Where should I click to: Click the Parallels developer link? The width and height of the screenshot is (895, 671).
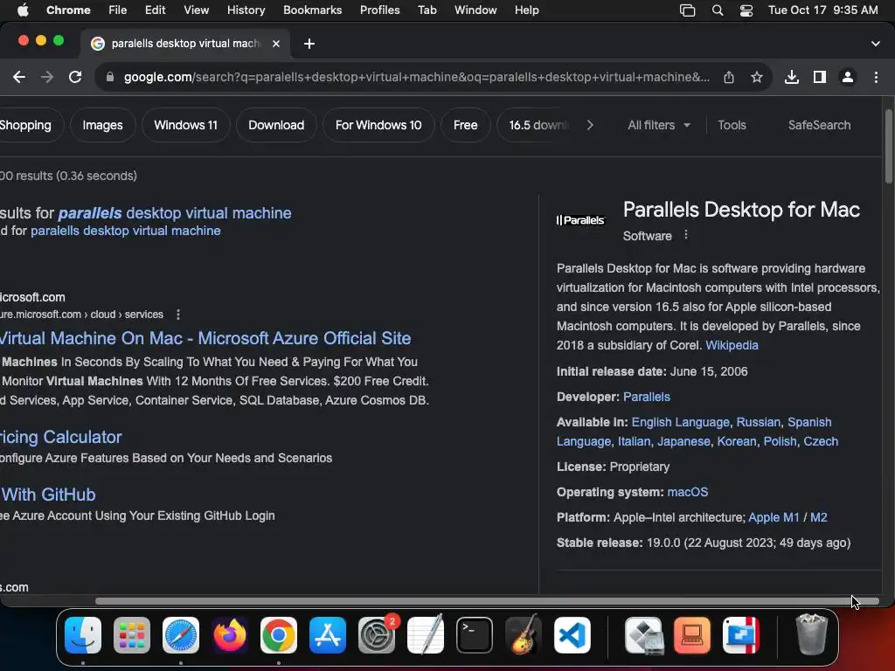(647, 397)
